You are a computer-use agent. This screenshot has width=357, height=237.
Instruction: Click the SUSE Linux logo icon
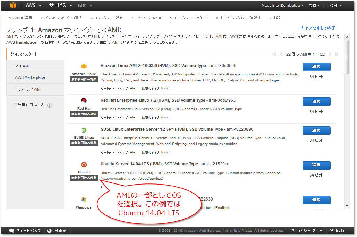[x=84, y=130]
